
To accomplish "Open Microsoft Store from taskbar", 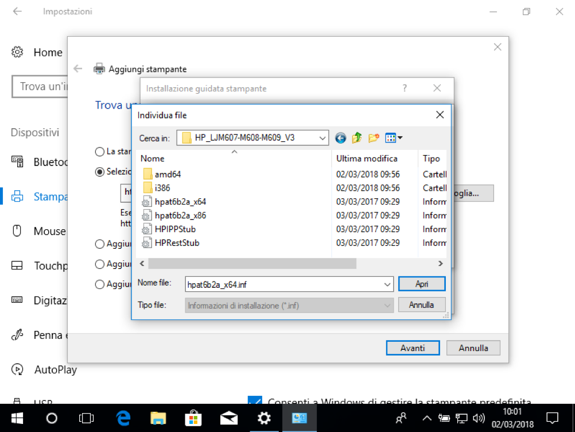I will [193, 418].
